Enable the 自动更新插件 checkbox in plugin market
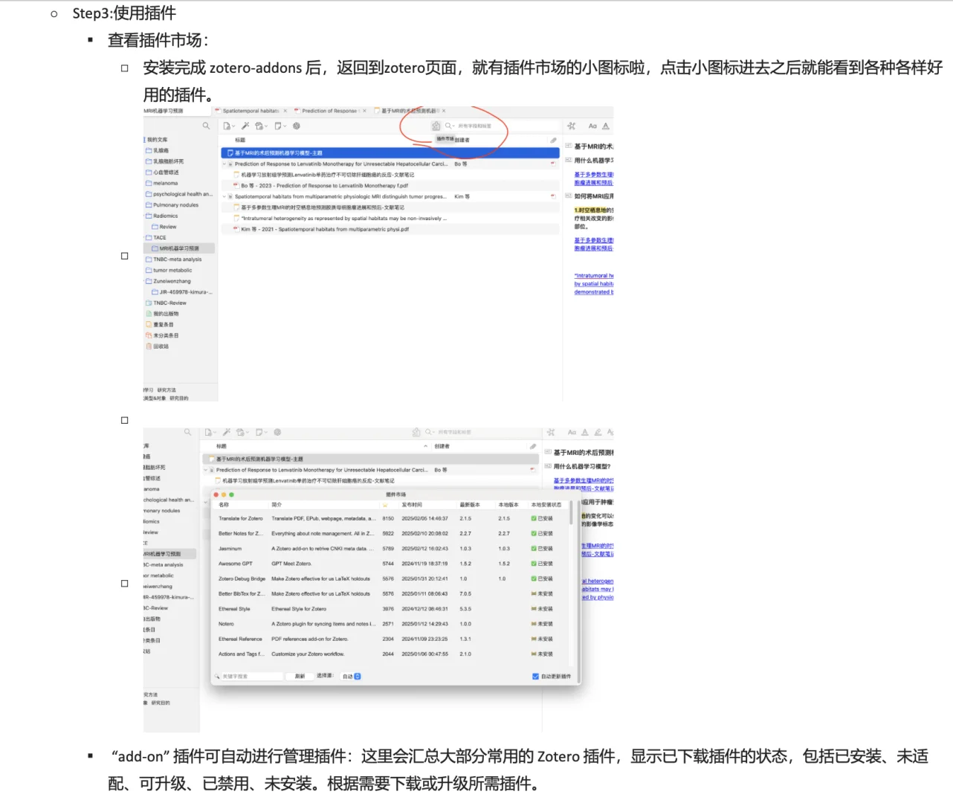Screen dimensions: 953x803 pyautogui.click(x=535, y=677)
